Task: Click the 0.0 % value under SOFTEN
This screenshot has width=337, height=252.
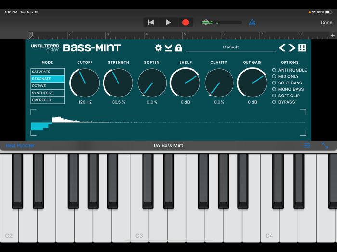Action: (152, 102)
